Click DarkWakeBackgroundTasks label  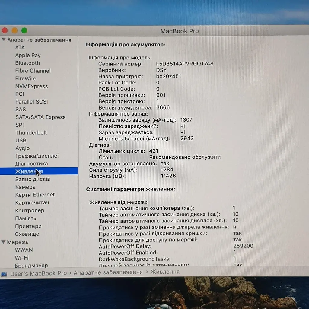pos(135,259)
